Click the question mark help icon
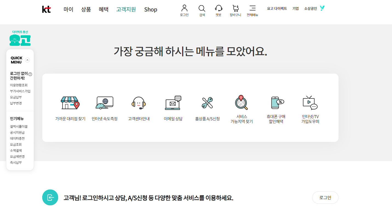The height and width of the screenshot is (207, 392). (x=30, y=74)
